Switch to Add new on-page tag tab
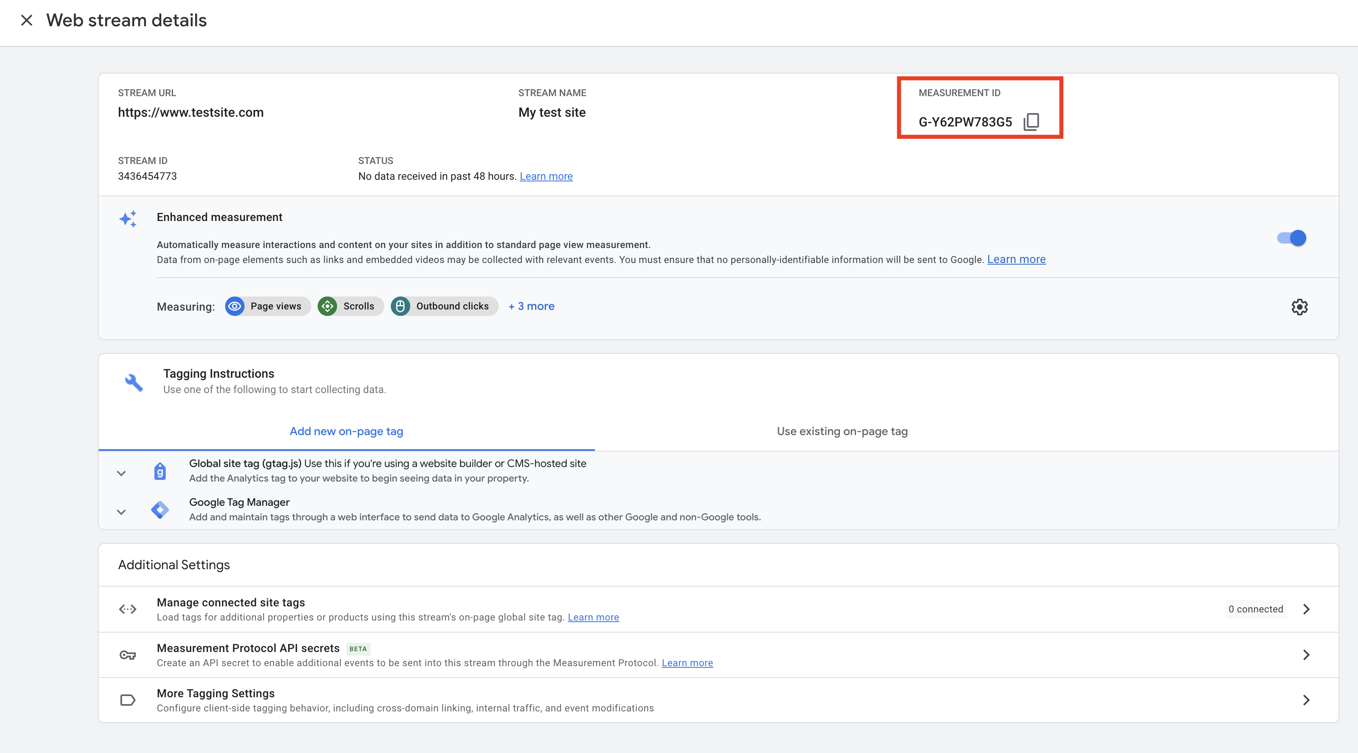 [346, 431]
